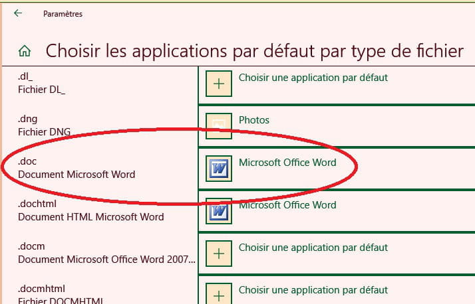Change Microsoft Office Word default for .doc
Image resolution: width=475 pixels, height=304 pixels.
(287, 162)
